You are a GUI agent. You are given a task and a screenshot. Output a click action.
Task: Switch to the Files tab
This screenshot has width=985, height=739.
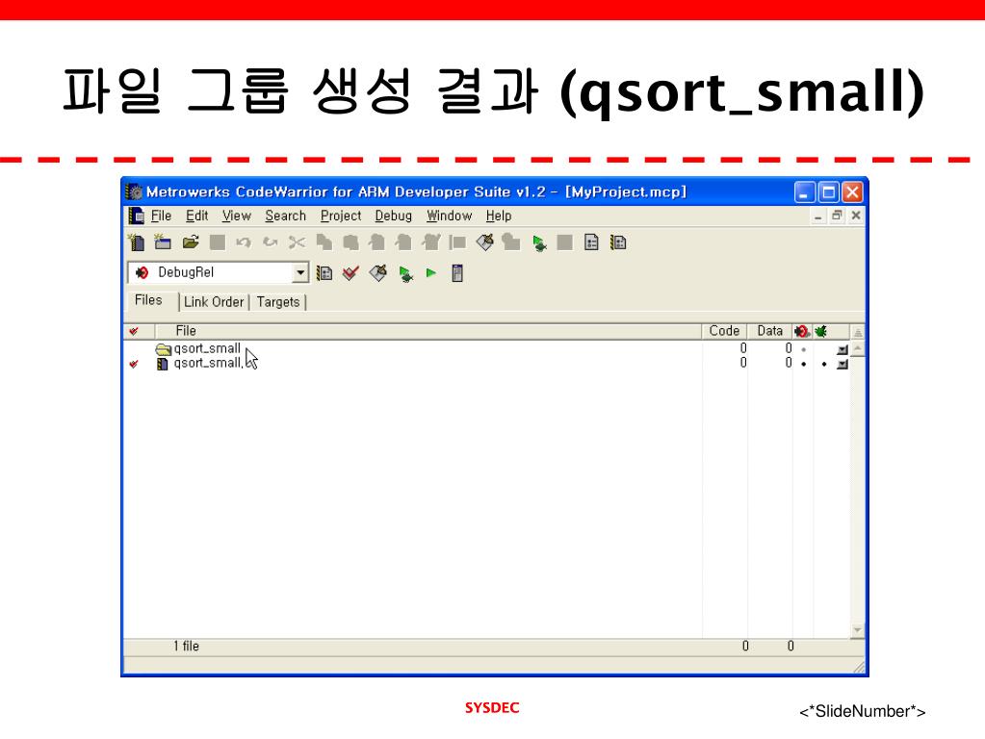click(149, 300)
